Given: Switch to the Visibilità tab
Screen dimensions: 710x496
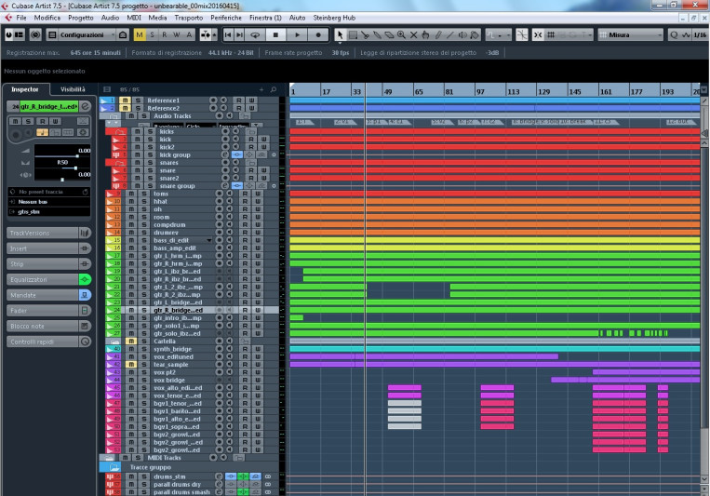Looking at the screenshot, I should coord(73,89).
